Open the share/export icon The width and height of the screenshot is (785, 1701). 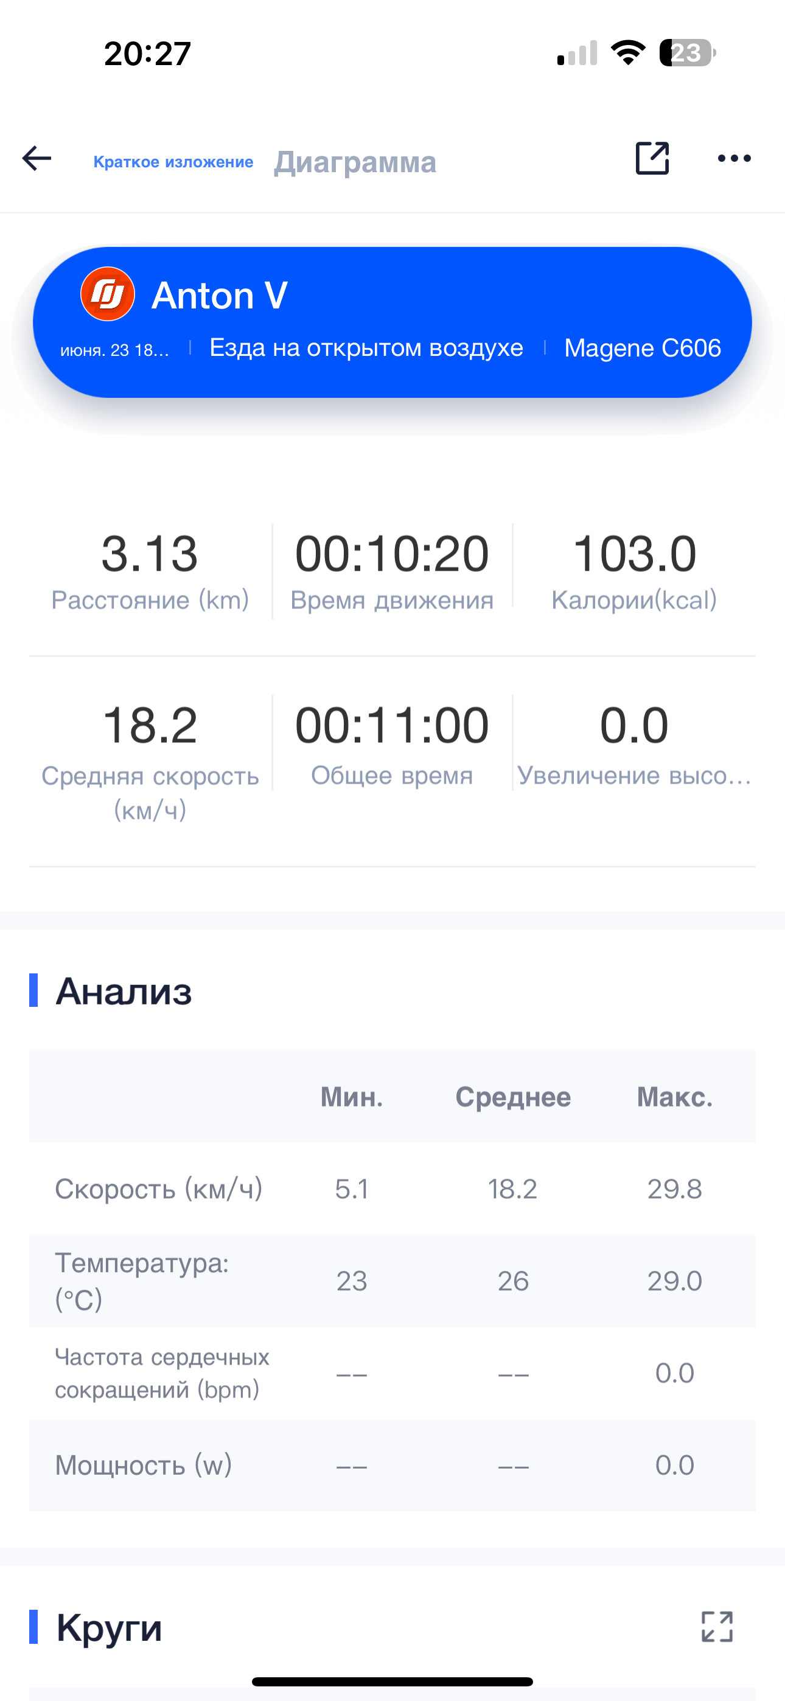click(x=652, y=158)
